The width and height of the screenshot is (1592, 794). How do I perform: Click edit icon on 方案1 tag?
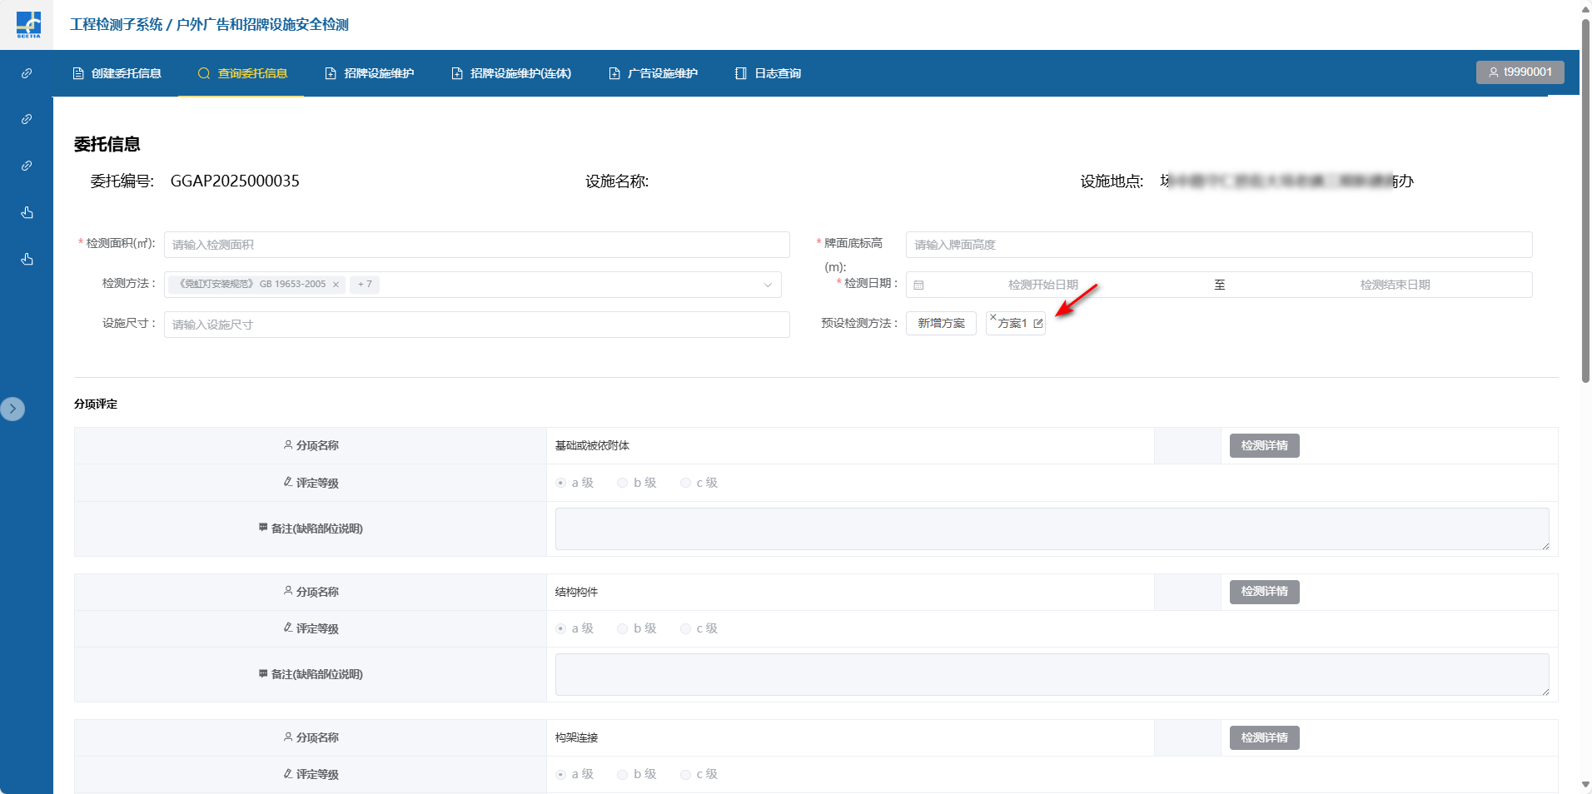(1038, 324)
